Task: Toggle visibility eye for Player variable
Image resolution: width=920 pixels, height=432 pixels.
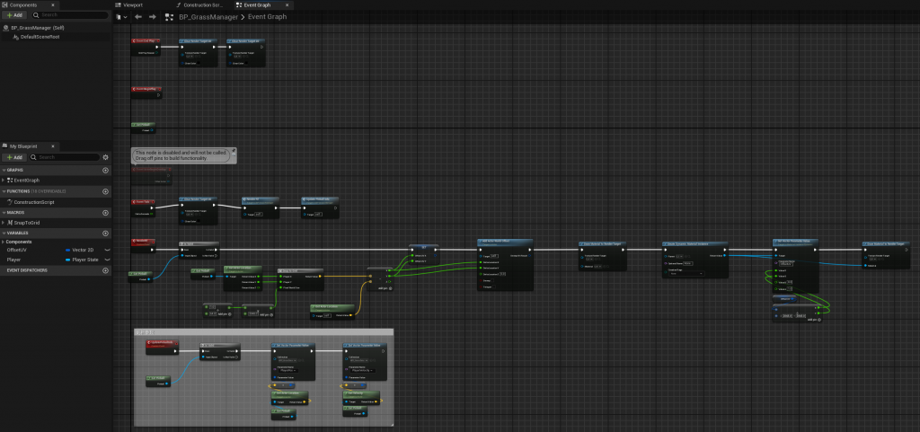Action: pyautogui.click(x=106, y=259)
